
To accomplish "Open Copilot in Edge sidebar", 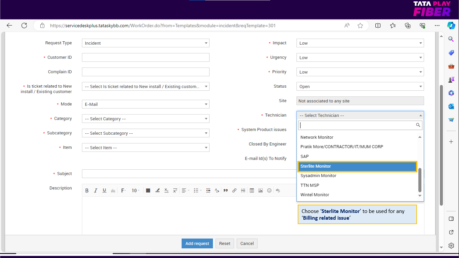I will (x=451, y=26).
